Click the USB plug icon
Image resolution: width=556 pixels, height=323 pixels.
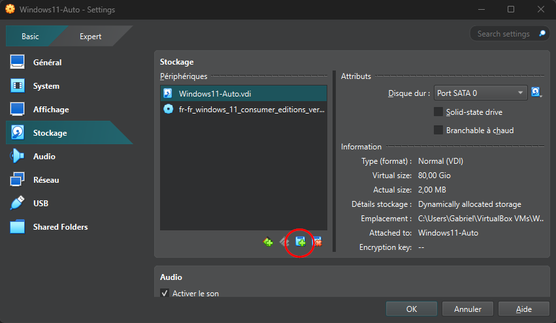[x=18, y=203]
